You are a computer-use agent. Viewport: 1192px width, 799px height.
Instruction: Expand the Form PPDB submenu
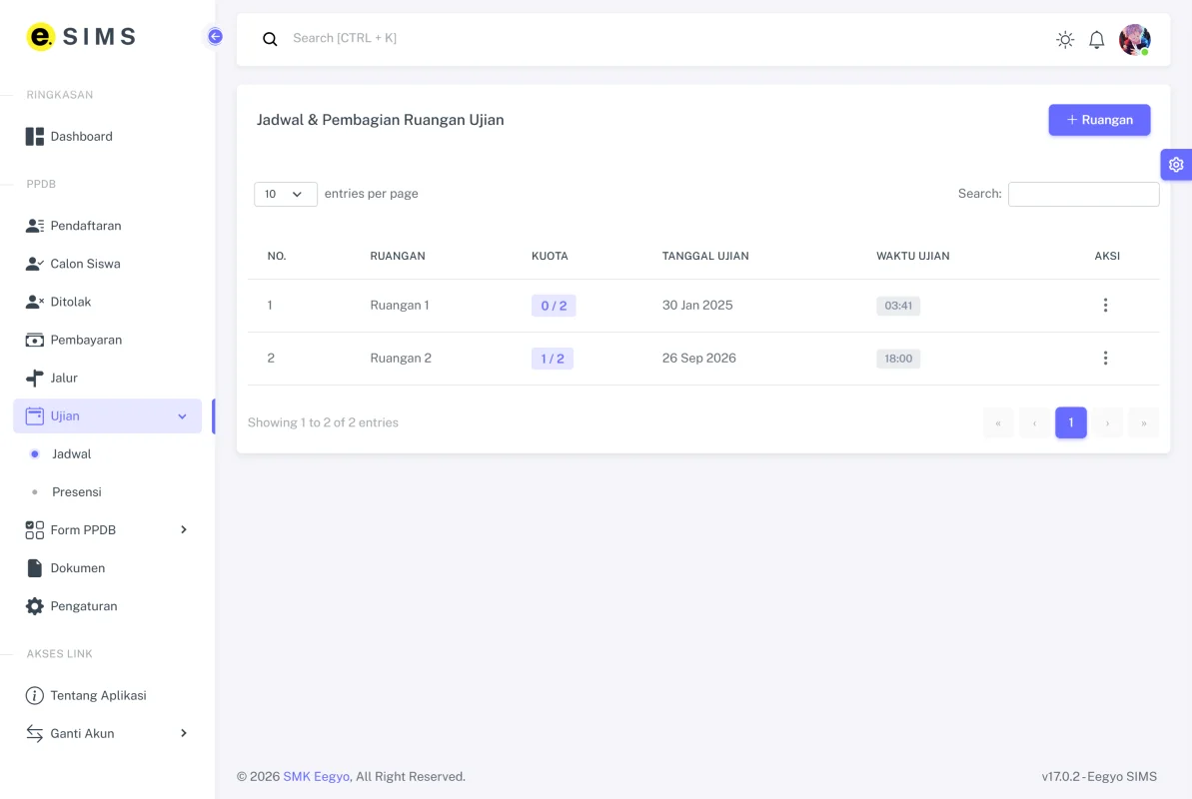[107, 530]
